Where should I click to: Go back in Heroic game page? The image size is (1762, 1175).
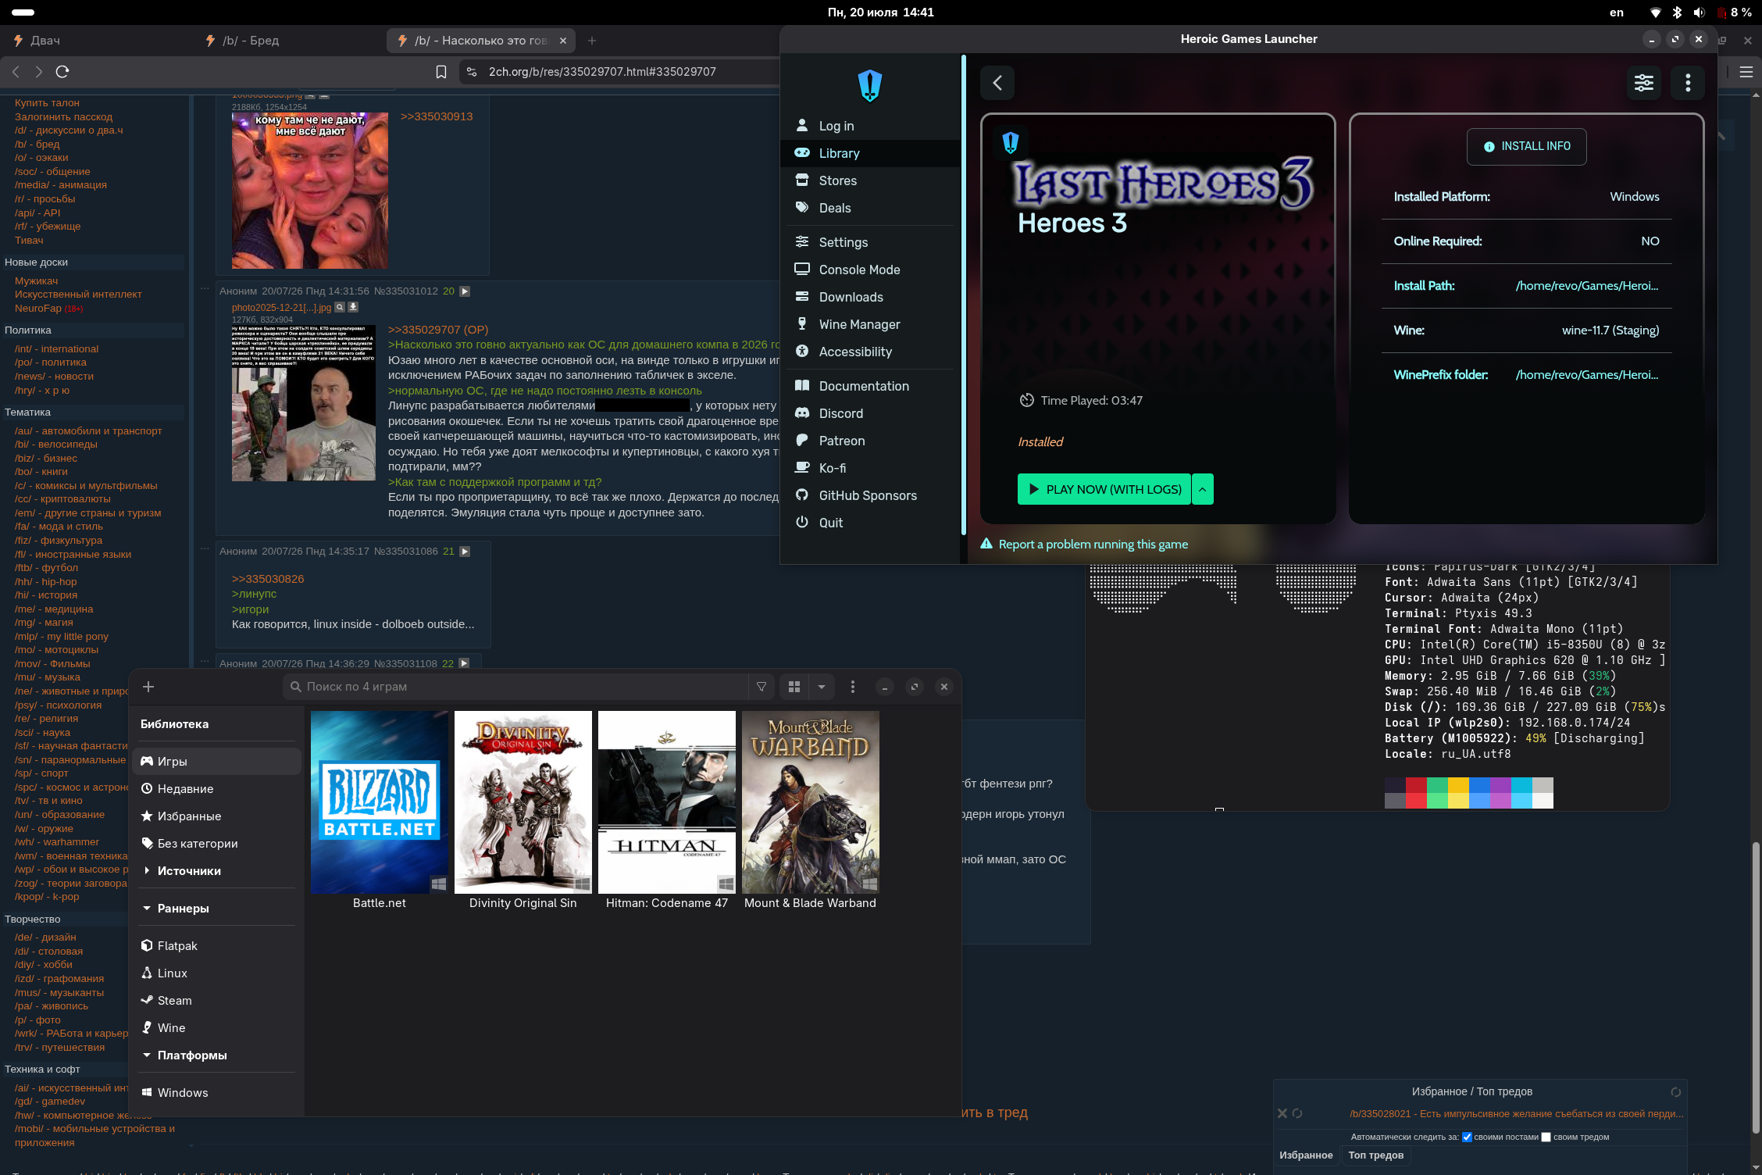pos(997,83)
